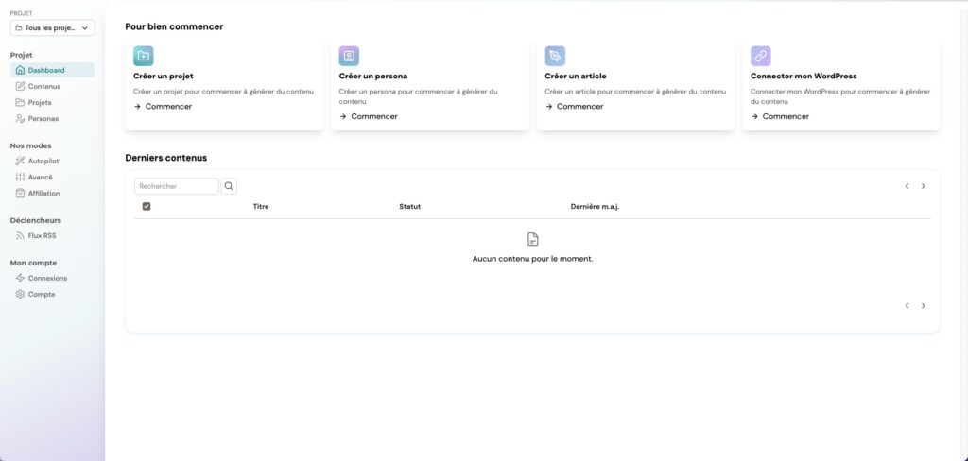Go to next page below the table
Viewport: 968px width, 461px height.
click(924, 305)
